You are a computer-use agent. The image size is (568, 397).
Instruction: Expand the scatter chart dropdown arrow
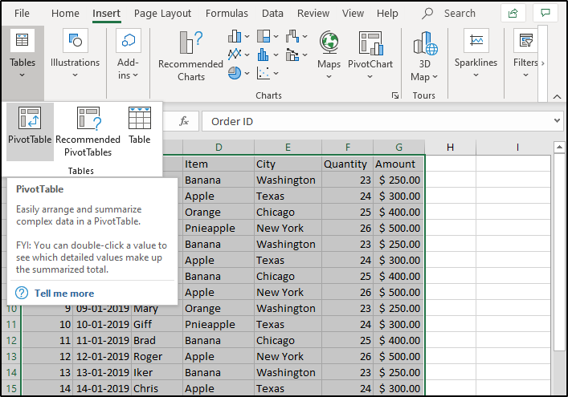276,74
